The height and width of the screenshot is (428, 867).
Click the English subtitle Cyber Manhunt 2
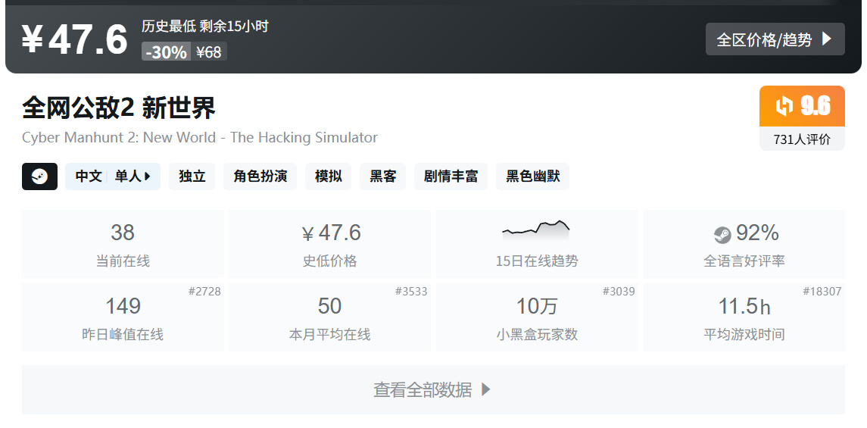coord(200,137)
